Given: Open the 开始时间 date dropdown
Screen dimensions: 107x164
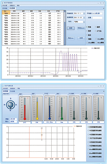Looking at the screenshot, I should (84, 14).
